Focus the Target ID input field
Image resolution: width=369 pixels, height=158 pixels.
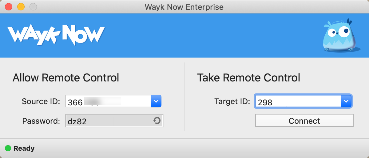pos(298,101)
